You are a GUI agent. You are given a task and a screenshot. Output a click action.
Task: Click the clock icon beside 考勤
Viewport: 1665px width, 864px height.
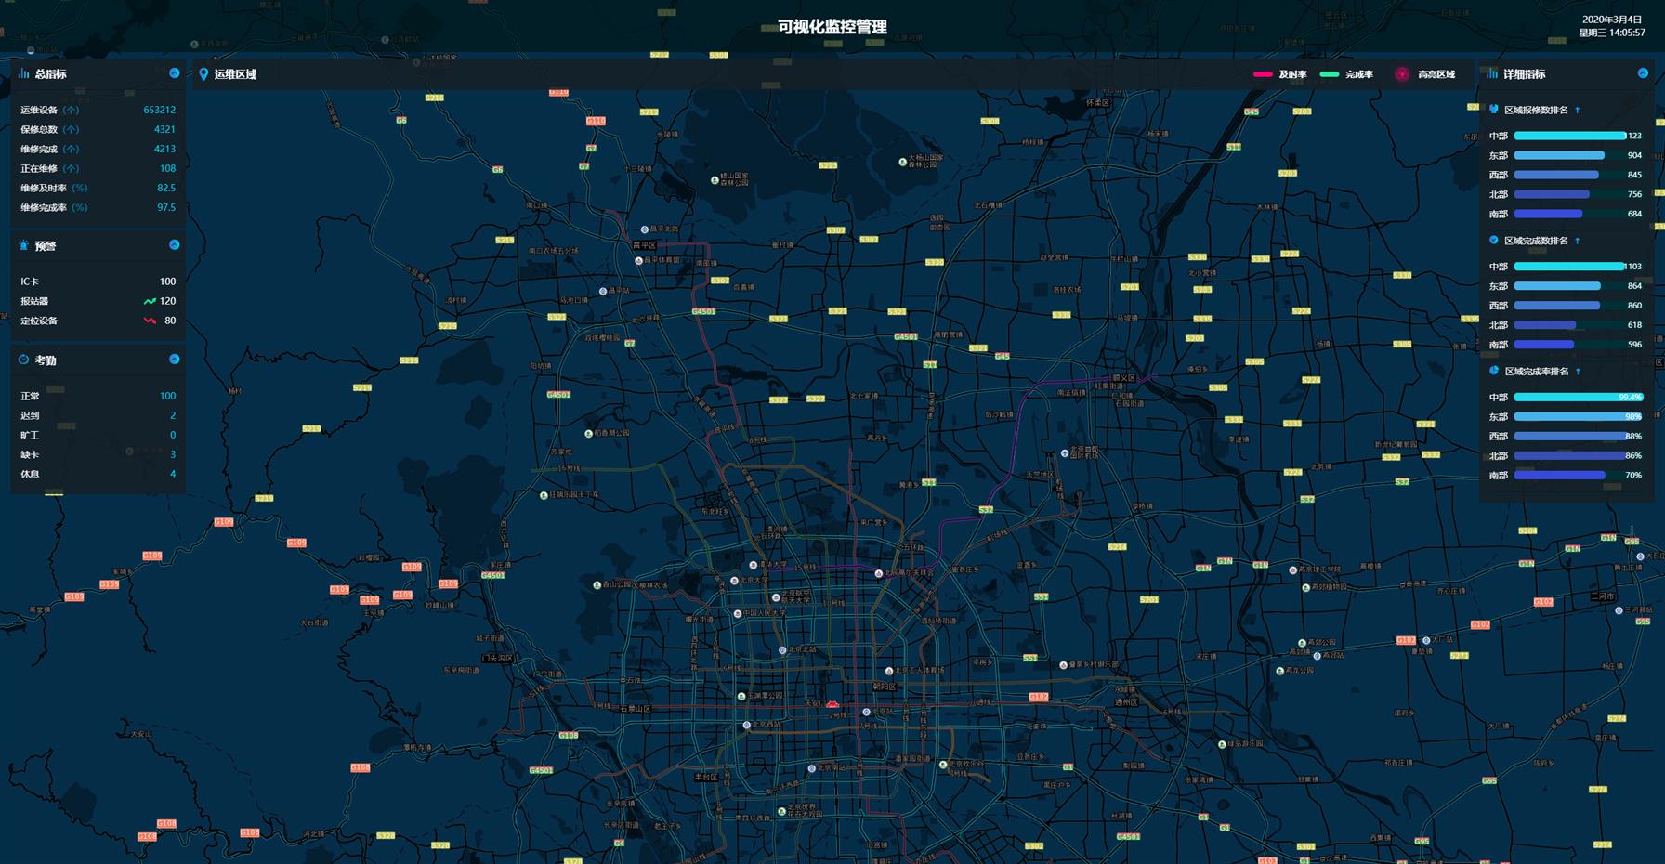[24, 360]
